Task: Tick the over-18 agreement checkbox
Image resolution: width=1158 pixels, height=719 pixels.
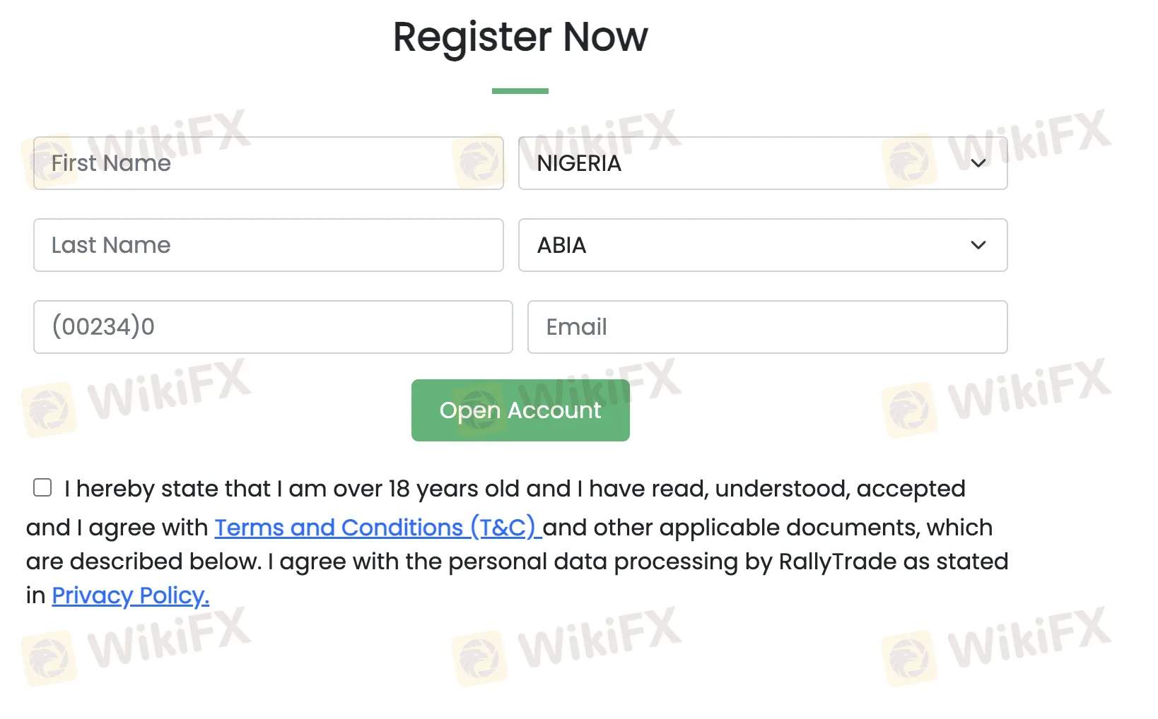Action: point(42,487)
